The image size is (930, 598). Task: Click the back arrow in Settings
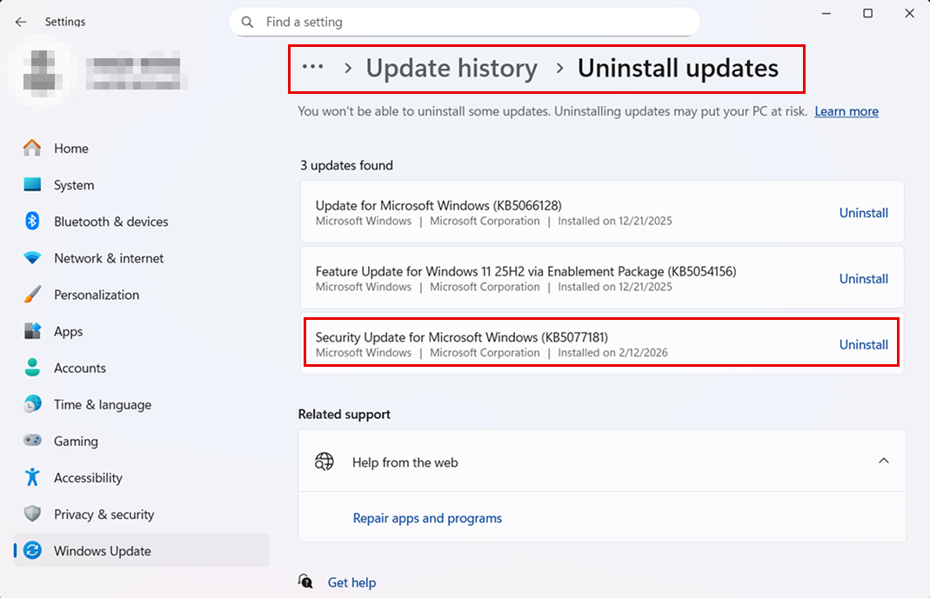(21, 22)
